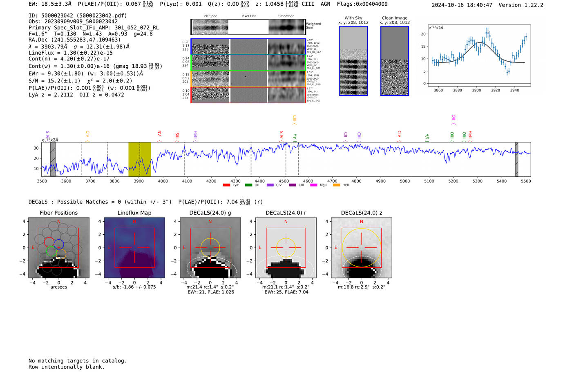The height and width of the screenshot is (389, 572).
Task: Select the Weighted Sum 2D spectrum row
Action: coord(248,27)
